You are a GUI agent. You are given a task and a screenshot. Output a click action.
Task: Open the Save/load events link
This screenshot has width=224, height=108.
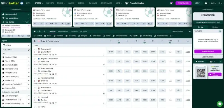click(x=208, y=57)
